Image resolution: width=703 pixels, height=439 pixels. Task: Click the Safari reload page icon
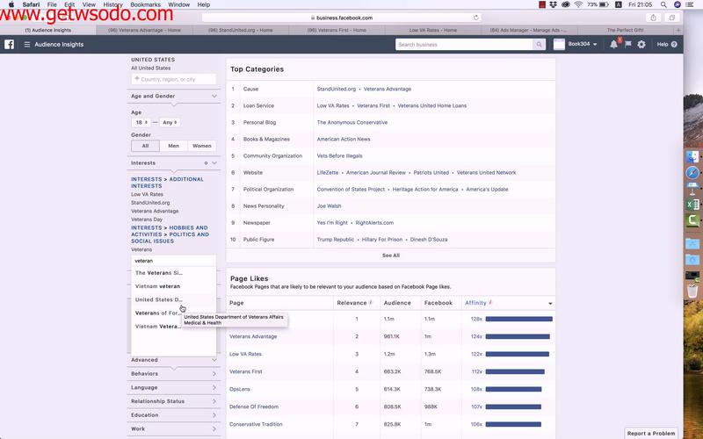pos(475,18)
